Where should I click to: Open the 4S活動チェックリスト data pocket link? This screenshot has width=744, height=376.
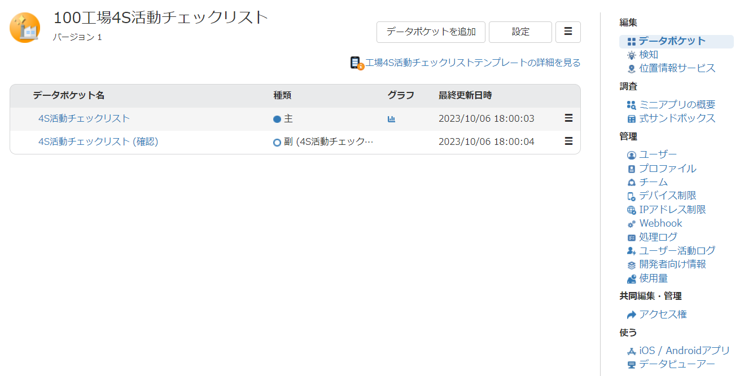coord(84,118)
